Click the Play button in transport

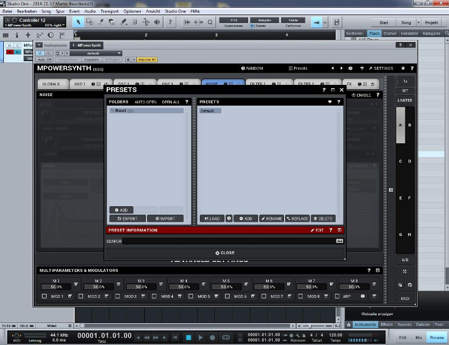pos(200,338)
